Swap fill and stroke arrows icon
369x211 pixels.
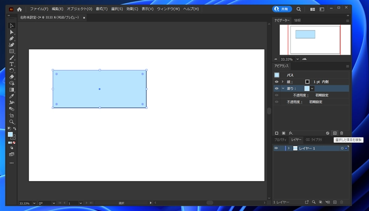click(x=15, y=128)
